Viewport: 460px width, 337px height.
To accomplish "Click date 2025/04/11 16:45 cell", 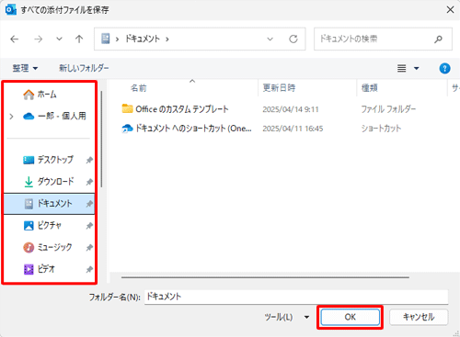I will coord(293,129).
